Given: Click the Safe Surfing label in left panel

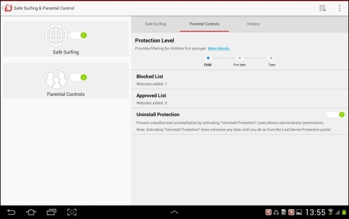Looking at the screenshot, I should point(66,52).
